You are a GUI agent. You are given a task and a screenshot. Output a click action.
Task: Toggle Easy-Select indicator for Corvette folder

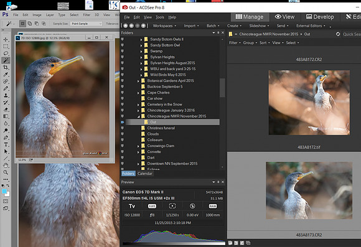coord(123,151)
